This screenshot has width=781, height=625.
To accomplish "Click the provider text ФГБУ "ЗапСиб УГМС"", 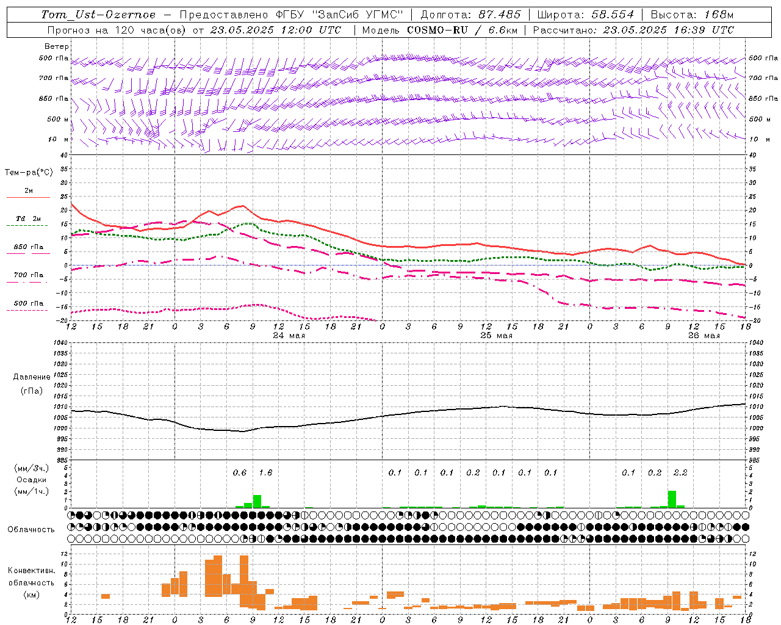I will (x=340, y=15).
